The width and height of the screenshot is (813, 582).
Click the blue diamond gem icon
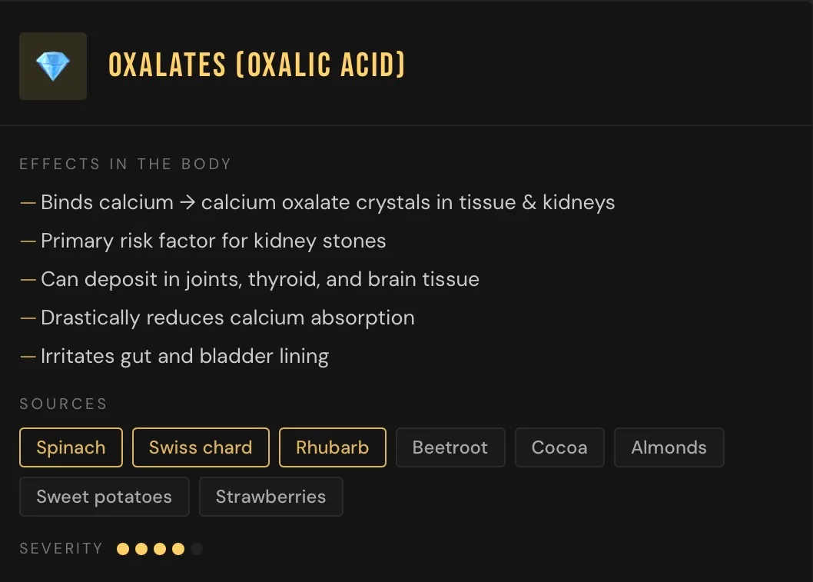(53, 66)
